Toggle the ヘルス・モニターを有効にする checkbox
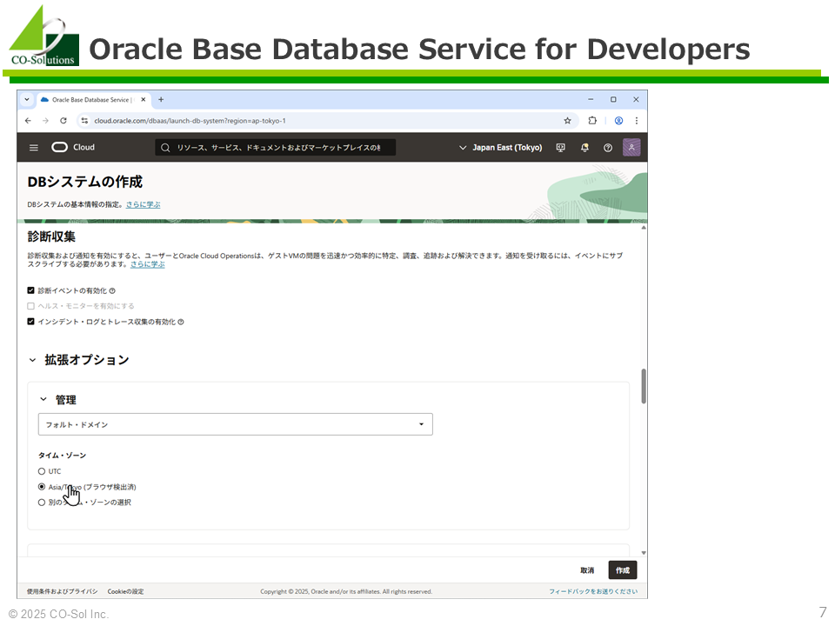This screenshot has height=626, width=835. click(x=31, y=306)
